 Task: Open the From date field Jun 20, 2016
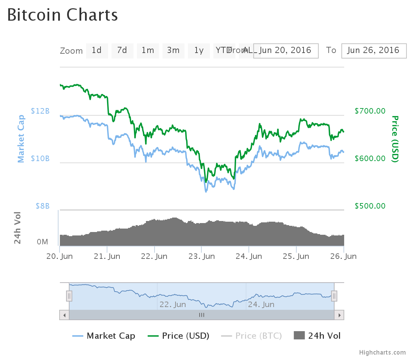286,51
